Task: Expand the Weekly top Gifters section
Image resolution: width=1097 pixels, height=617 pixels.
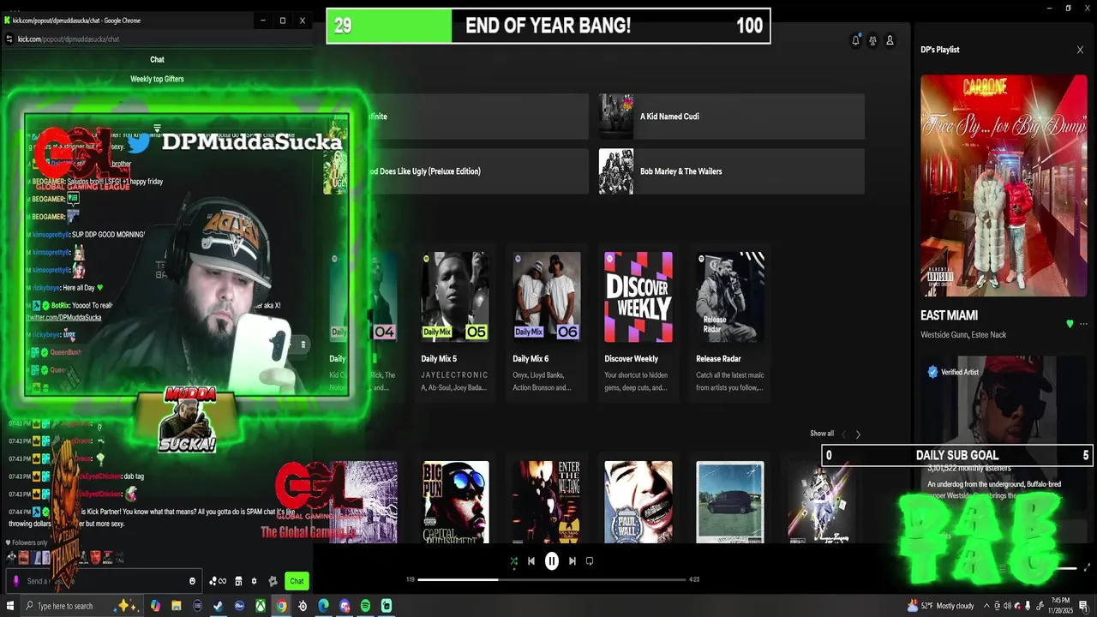Action: pyautogui.click(x=157, y=79)
